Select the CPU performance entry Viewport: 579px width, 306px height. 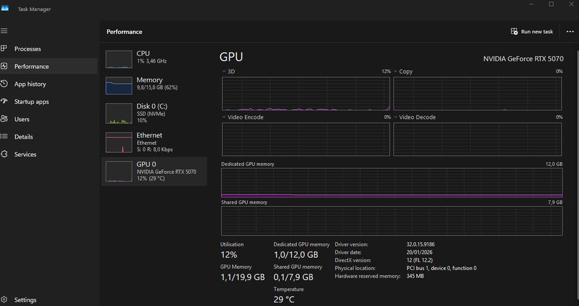click(154, 58)
